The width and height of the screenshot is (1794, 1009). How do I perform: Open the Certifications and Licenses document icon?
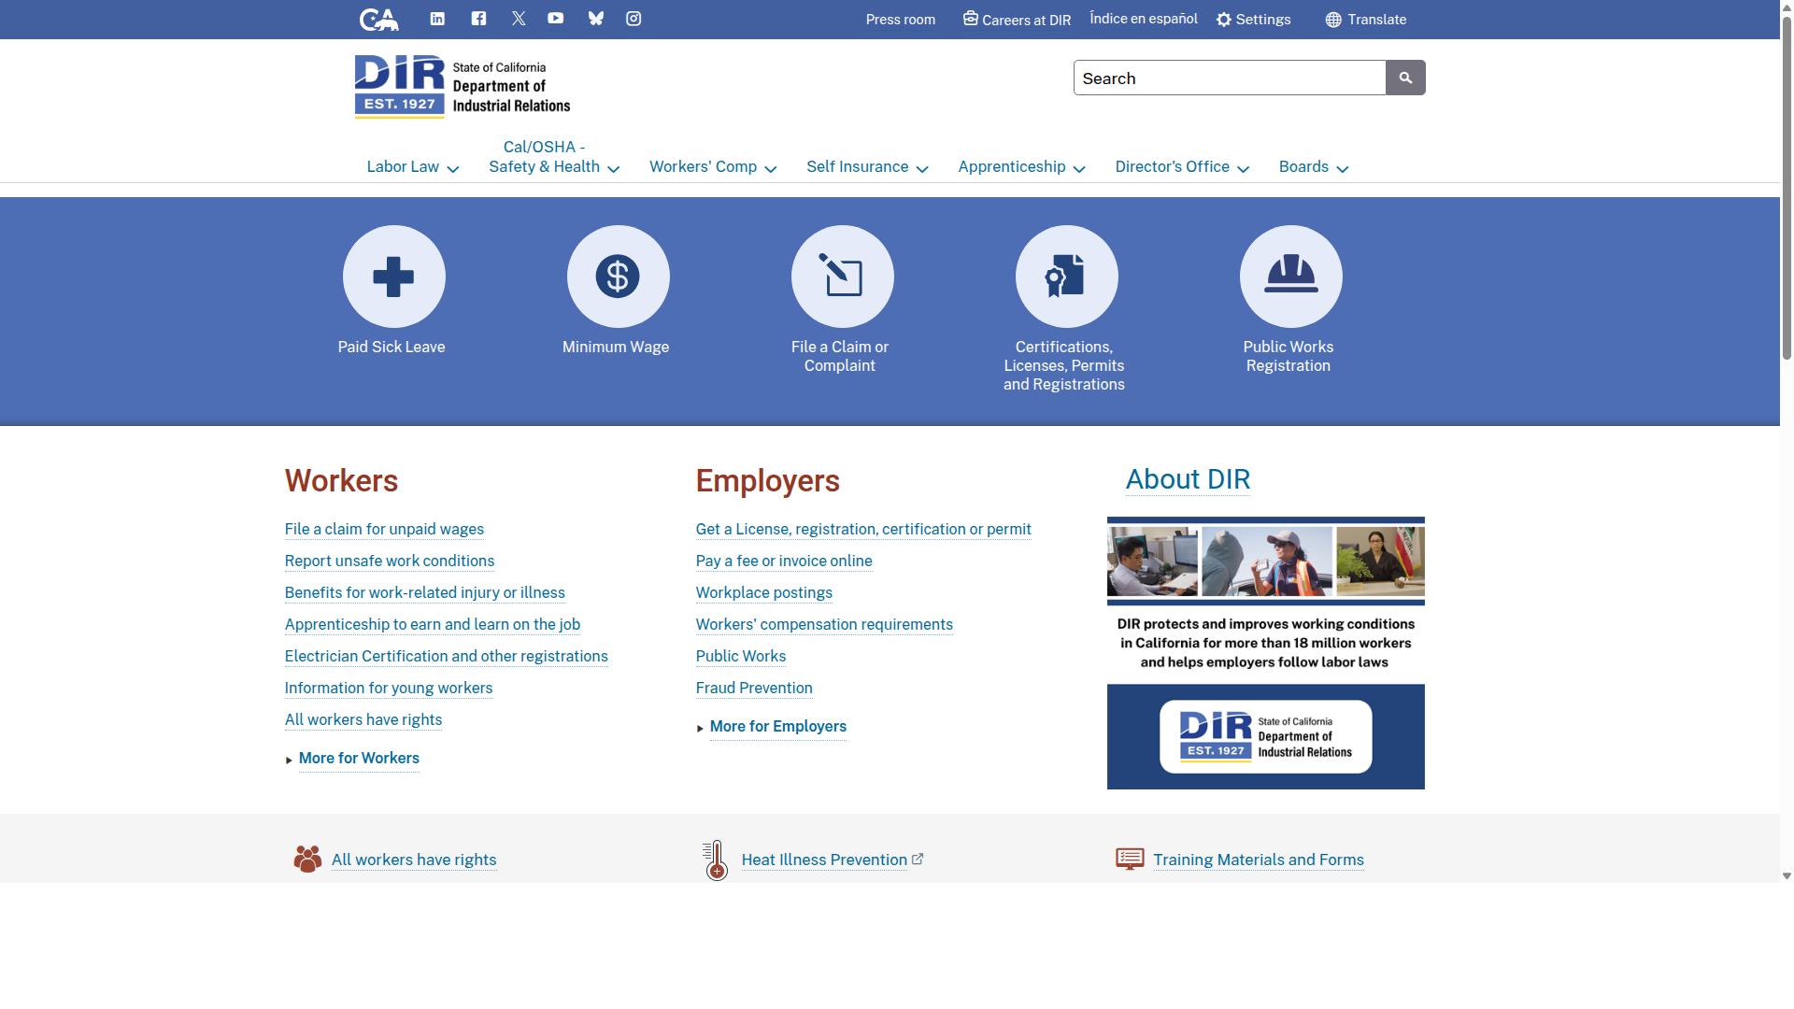1066,277
